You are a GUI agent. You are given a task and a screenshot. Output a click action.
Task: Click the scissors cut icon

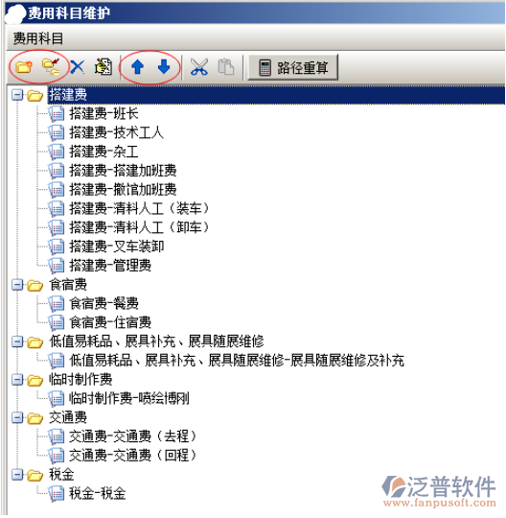coord(199,67)
